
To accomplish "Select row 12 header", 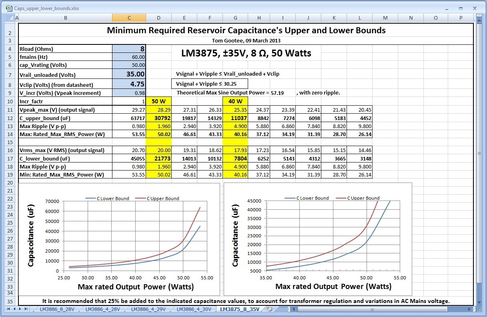I will coord(10,118).
